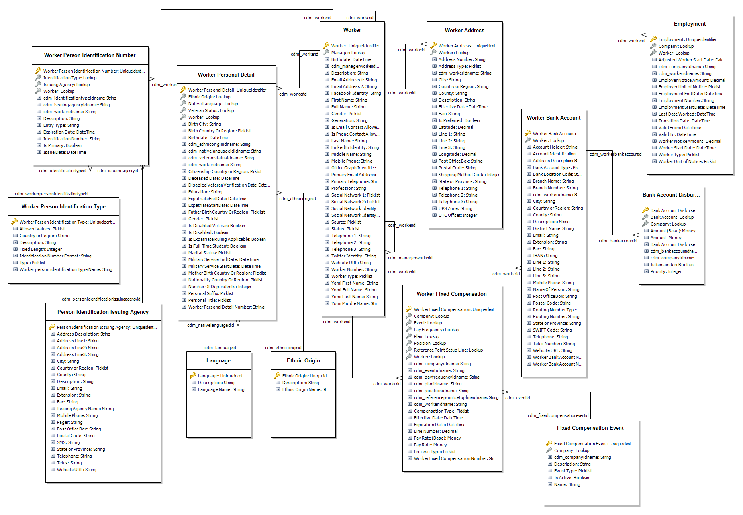Click the cdm_managerworkerid relationship label

coord(410,258)
